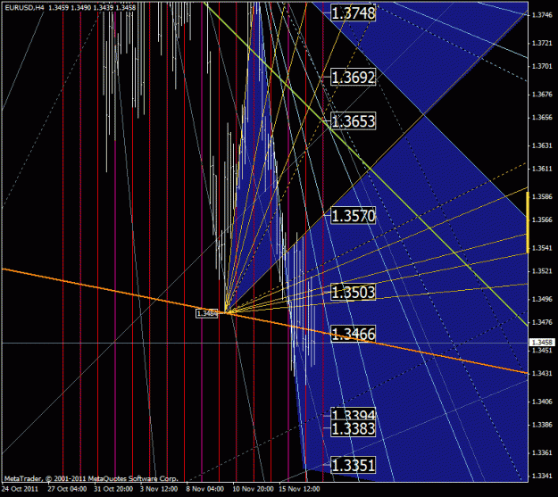
Task: Click the 10 Nov 20:00 time label
Action: 253,489
